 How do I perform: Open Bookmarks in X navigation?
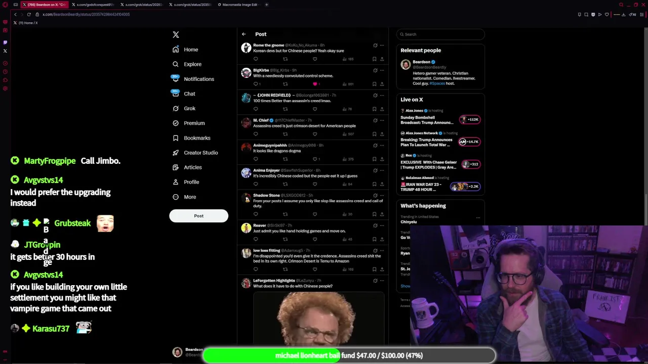point(191,138)
